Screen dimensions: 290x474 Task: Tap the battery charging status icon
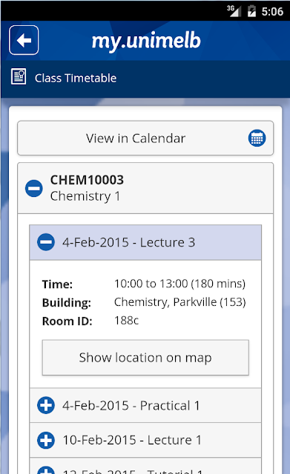coord(252,11)
